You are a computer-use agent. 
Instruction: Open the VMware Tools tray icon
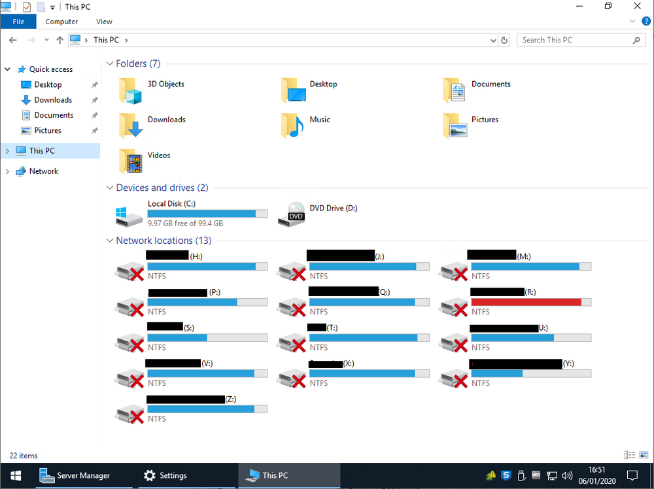pos(536,475)
